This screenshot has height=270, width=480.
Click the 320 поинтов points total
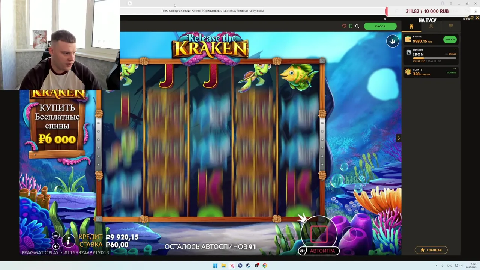click(x=421, y=74)
